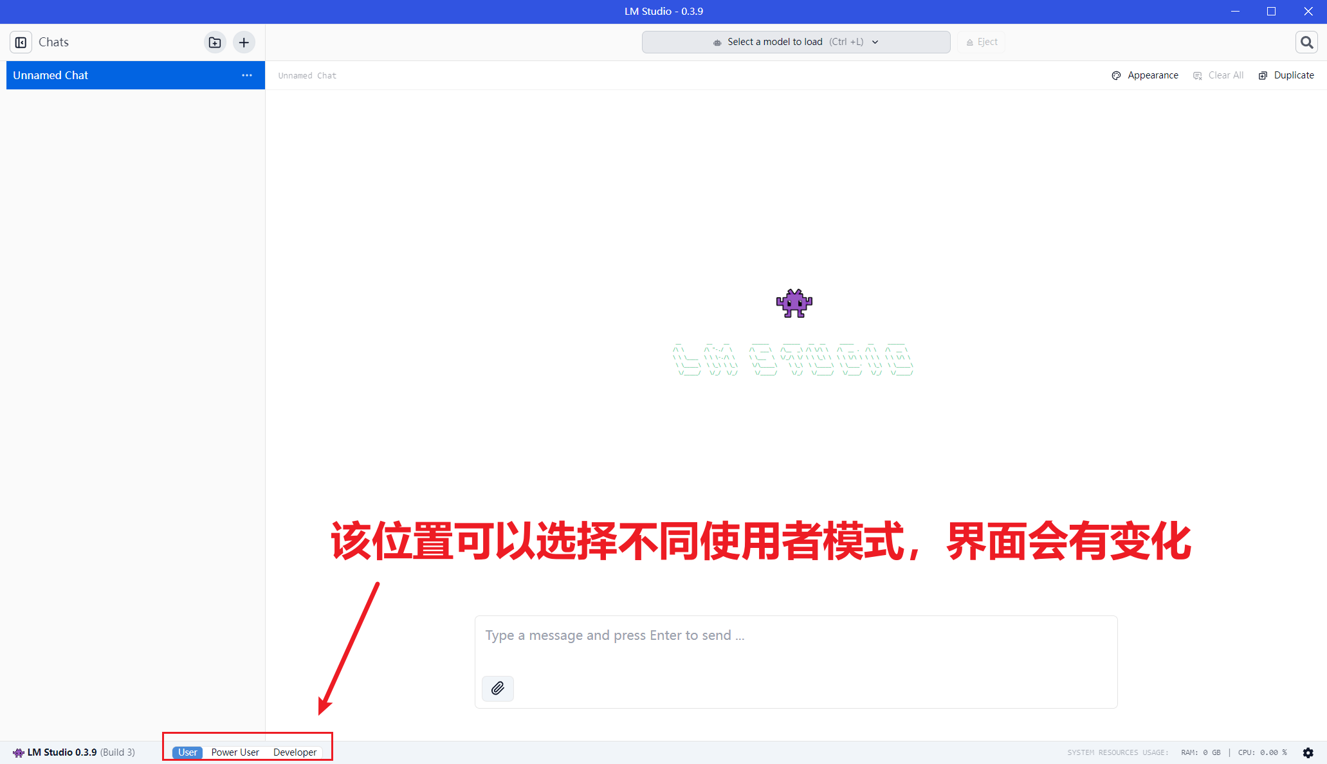This screenshot has width=1327, height=764.
Task: Create a new chat folder
Action: (215, 42)
